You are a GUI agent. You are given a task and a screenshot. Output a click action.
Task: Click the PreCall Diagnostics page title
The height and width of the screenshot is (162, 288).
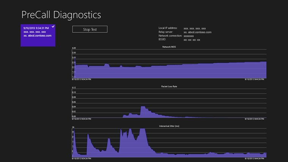point(61,15)
